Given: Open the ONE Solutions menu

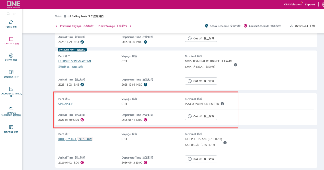Looking at the screenshot, I should tap(293, 5).
